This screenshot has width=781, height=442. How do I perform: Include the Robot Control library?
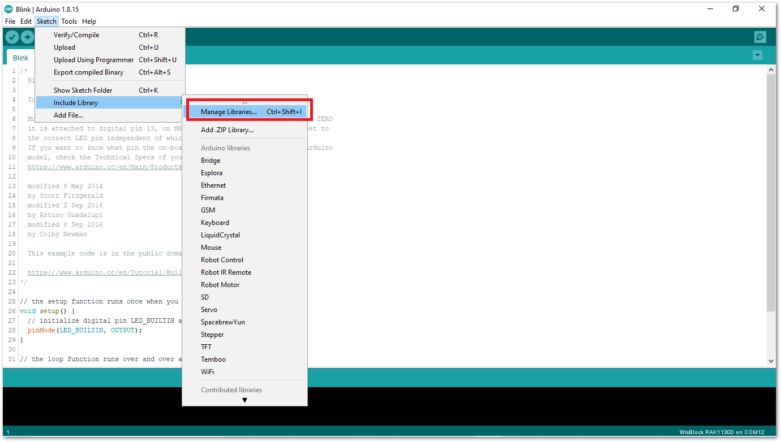click(x=245, y=260)
